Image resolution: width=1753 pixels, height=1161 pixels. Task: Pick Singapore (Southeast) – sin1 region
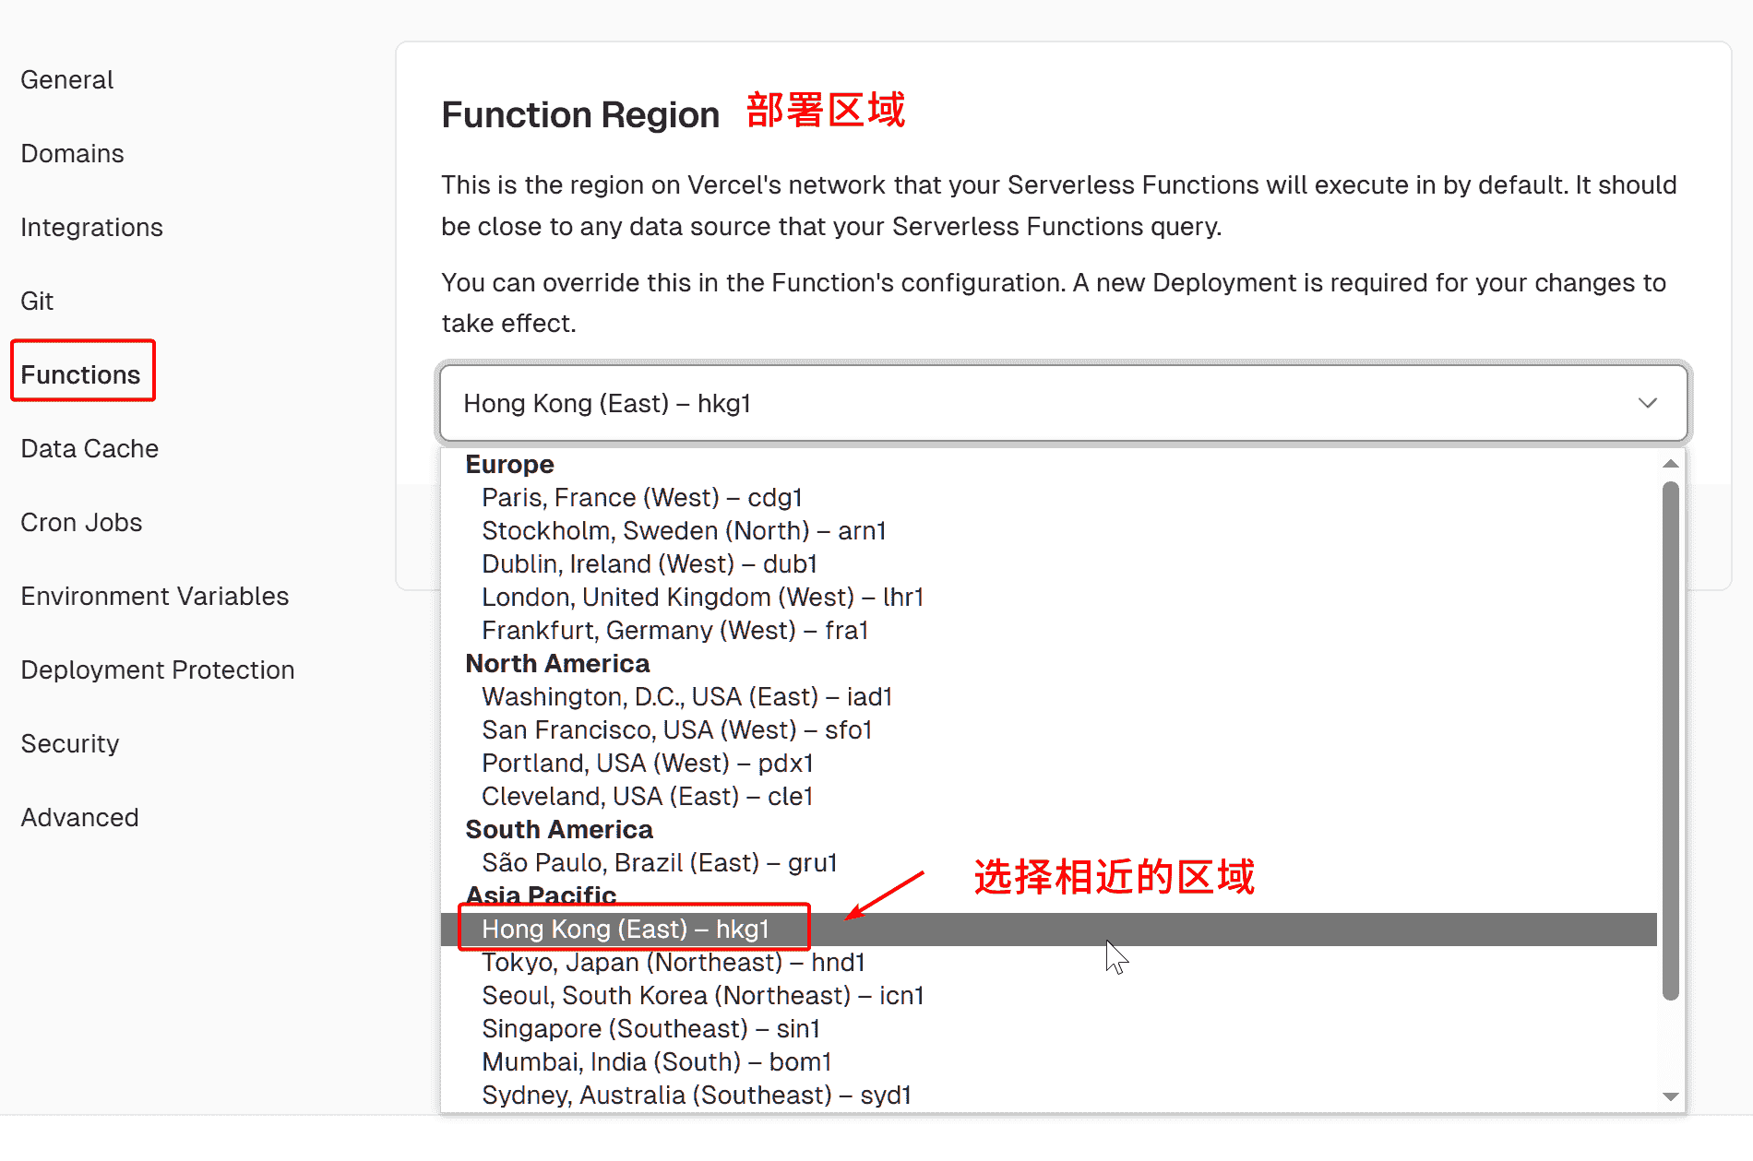[650, 1029]
